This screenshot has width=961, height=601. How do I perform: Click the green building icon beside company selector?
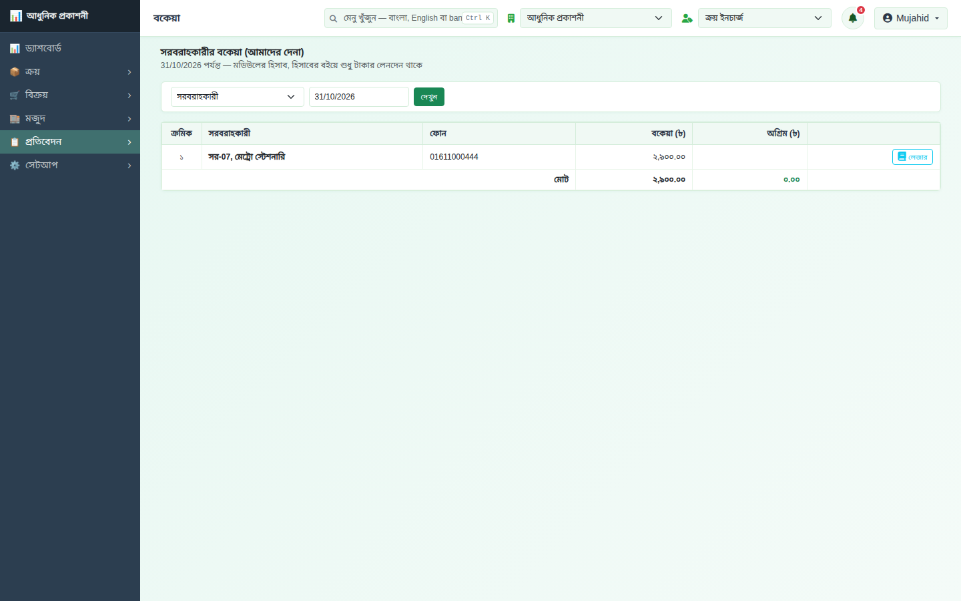(511, 19)
